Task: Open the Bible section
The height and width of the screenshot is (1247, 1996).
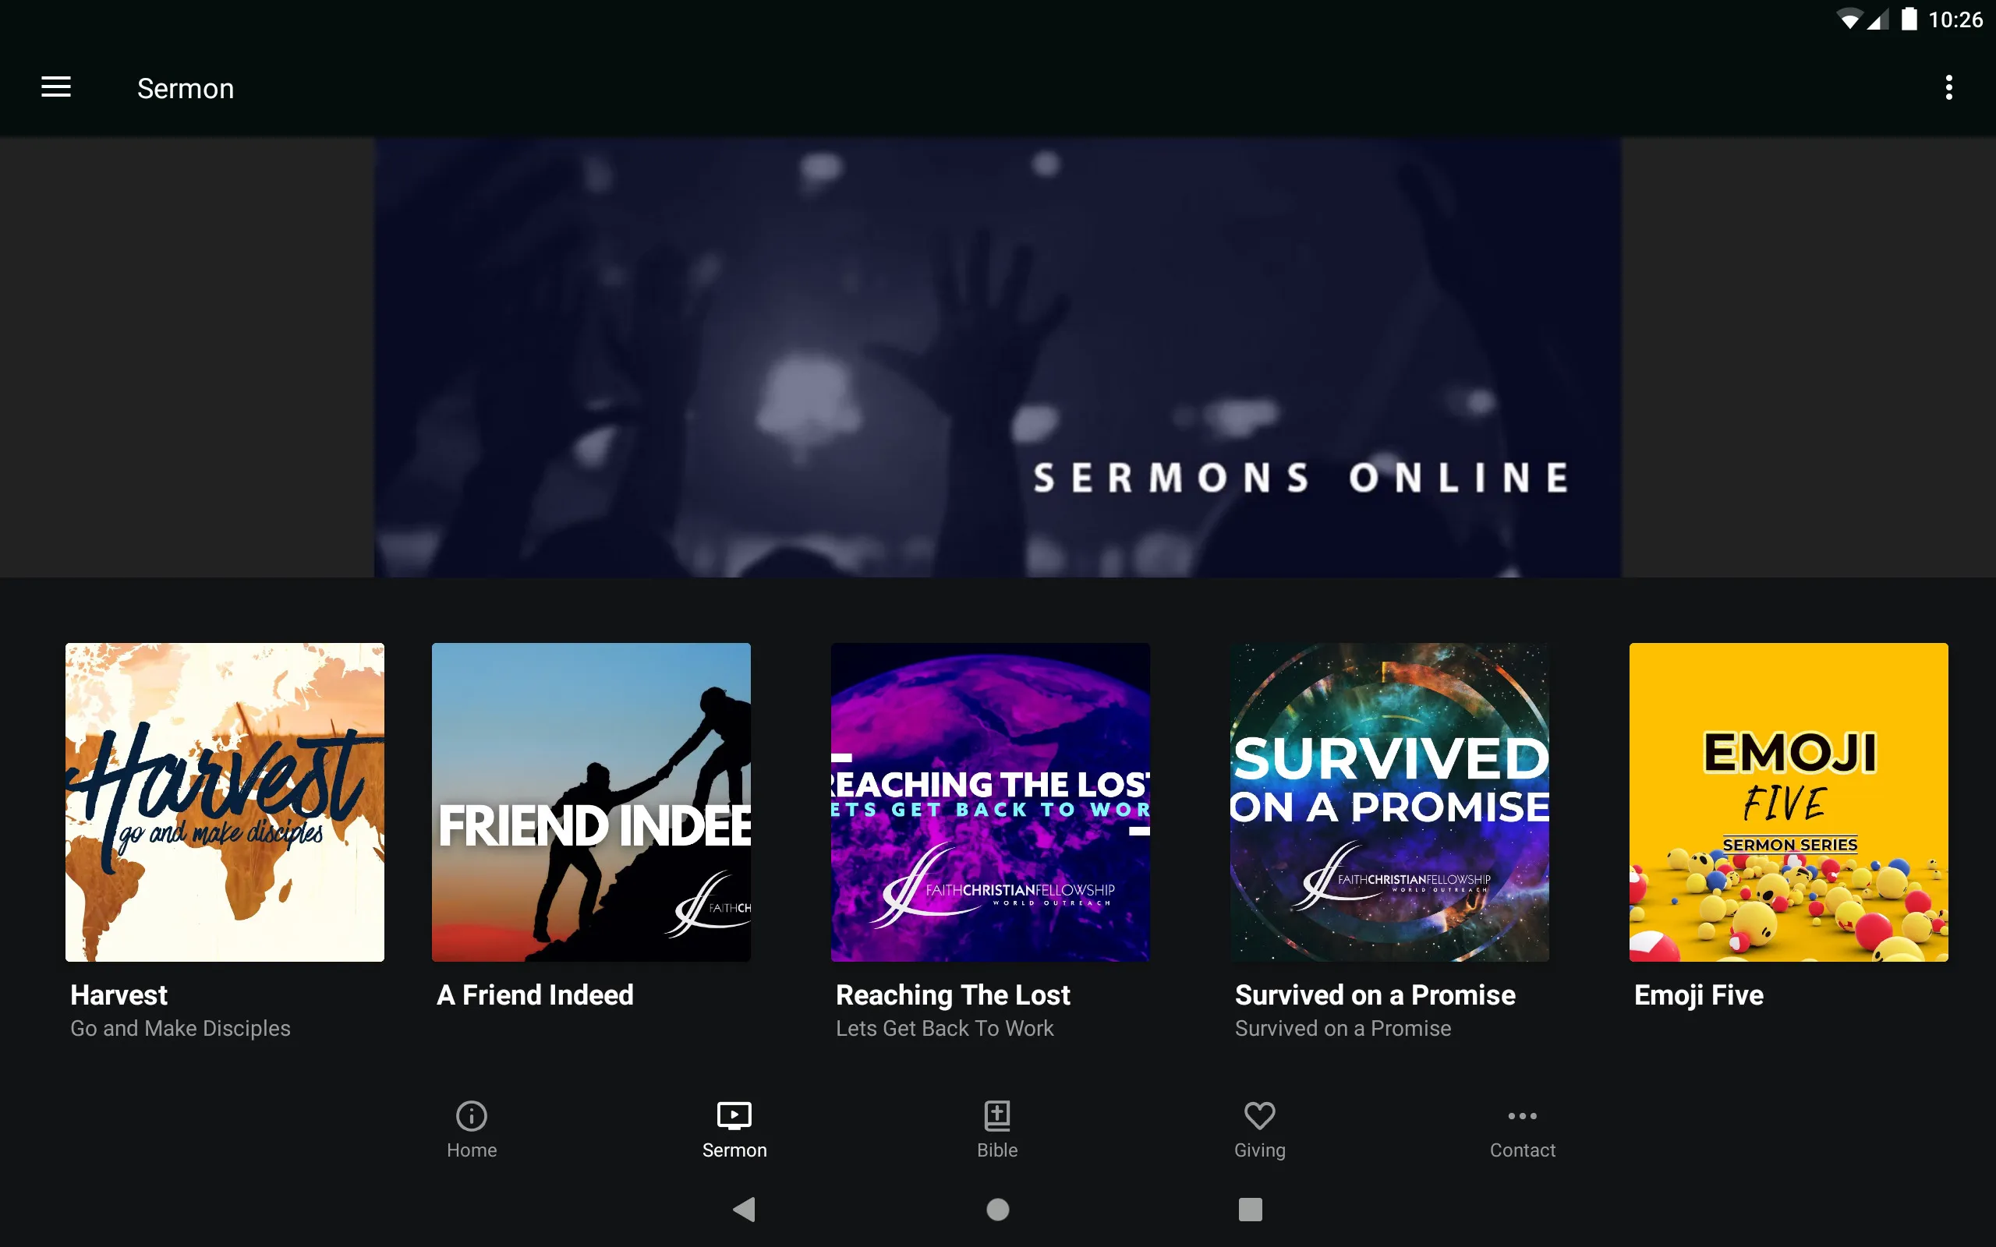Action: [997, 1126]
